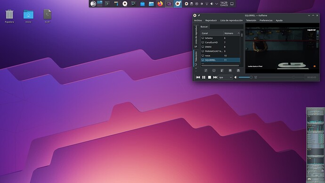
Task: Click the Kaffeine app icon in the title bar
Action: [195, 16]
